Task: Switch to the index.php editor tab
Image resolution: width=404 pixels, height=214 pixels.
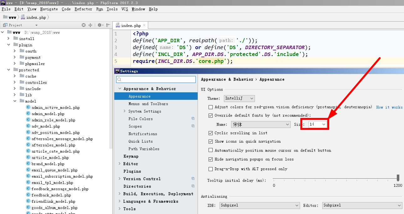Action: pos(131,26)
